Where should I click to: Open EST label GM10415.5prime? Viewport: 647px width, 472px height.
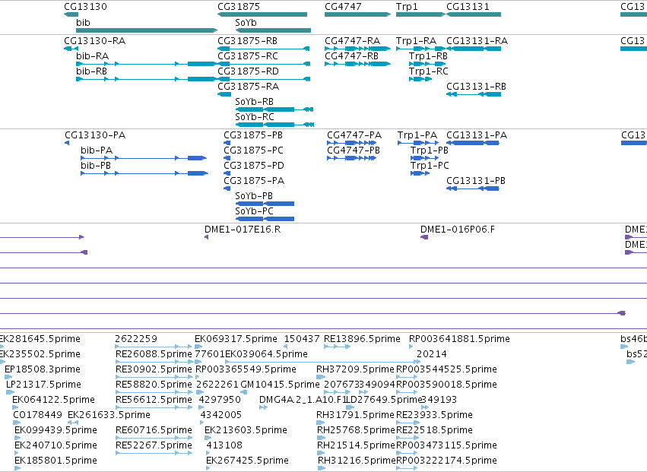(x=281, y=385)
